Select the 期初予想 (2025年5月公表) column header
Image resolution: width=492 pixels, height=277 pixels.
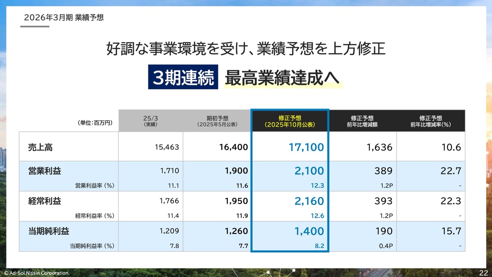pos(217,121)
